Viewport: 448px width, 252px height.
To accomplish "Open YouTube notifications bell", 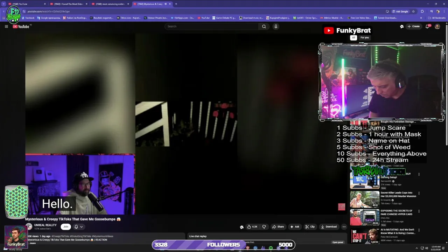I will [x=427, y=26].
